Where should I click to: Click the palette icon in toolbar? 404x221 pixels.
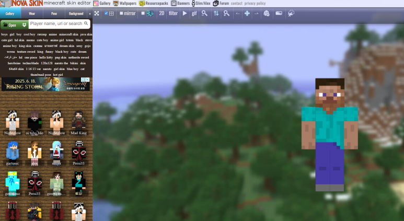pyautogui.click(x=267, y=14)
